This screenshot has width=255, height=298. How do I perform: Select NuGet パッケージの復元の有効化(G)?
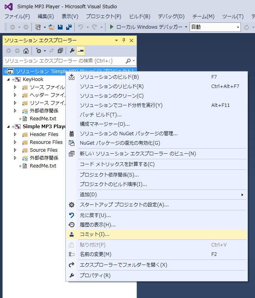pyautogui.click(x=157, y=143)
